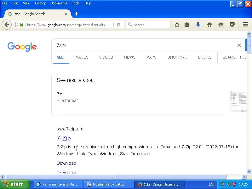This screenshot has height=189, width=252.
Task: Select the 7zip - Google Search taskbar button
Action: tap(159, 184)
